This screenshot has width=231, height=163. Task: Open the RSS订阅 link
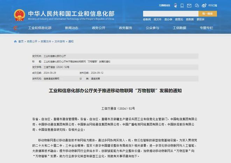(212, 6)
